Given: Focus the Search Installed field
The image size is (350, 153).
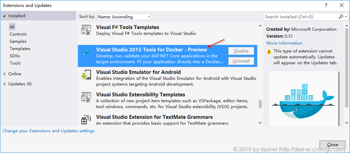Looking at the screenshot, I should click(301, 17).
